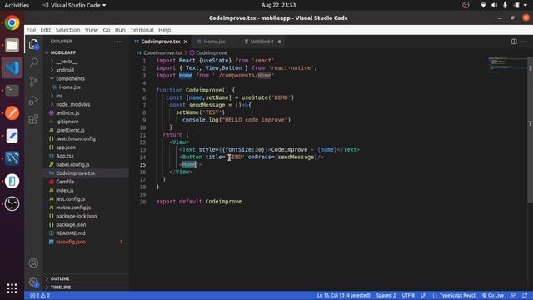Viewport: 533px width, 300px height.
Task: Open the Edit menu
Action: point(46,30)
